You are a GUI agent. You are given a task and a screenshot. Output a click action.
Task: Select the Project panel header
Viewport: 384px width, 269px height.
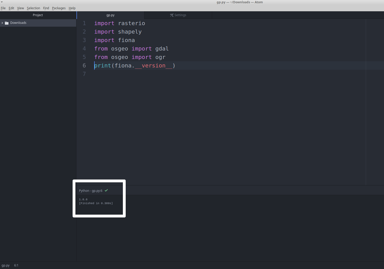tap(38, 15)
